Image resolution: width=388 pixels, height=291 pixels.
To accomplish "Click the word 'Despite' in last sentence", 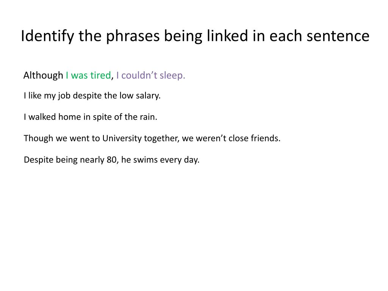I will (x=38, y=160).
